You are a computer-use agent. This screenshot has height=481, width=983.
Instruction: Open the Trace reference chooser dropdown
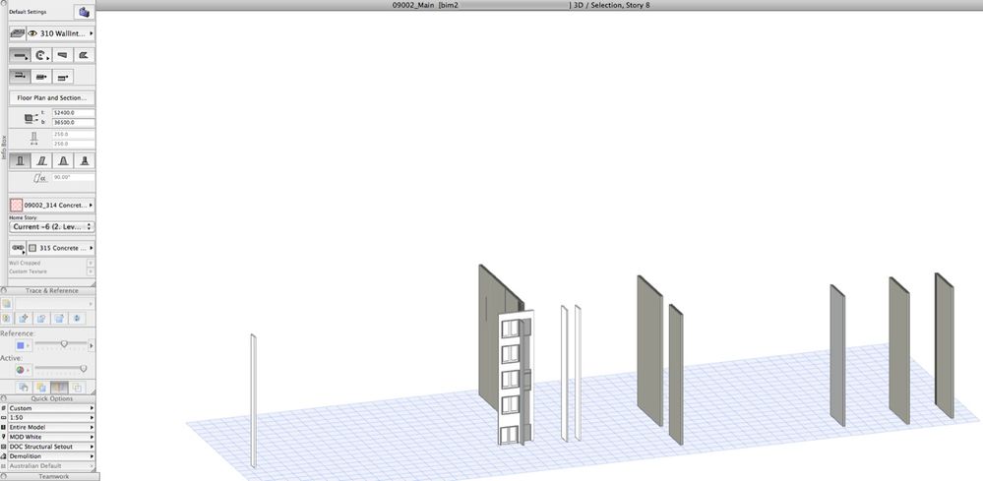pos(54,304)
